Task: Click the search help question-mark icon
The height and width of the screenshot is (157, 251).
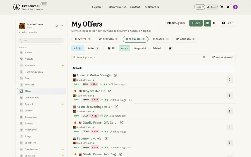Action: coord(204,57)
